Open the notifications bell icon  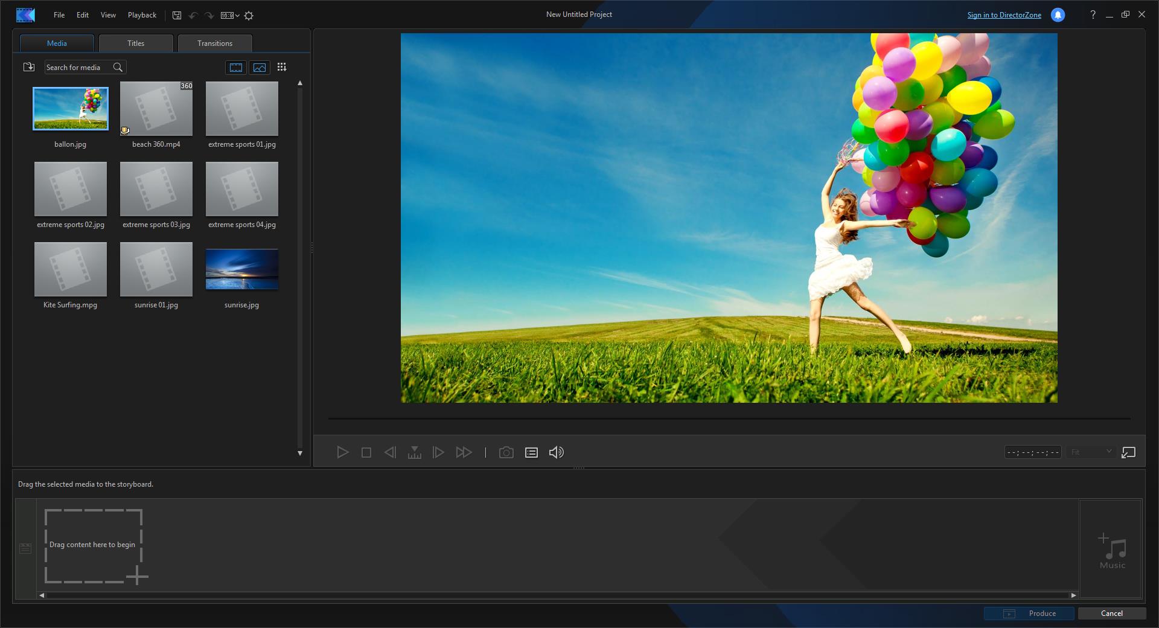coord(1058,15)
